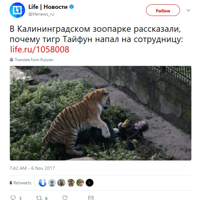Click the retweet arrows icon
Screen dimensions: 199x200
(39, 198)
